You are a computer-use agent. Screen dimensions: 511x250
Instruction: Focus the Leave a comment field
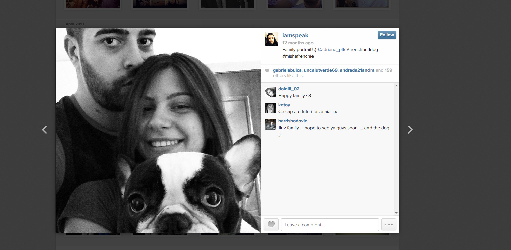(x=330, y=225)
